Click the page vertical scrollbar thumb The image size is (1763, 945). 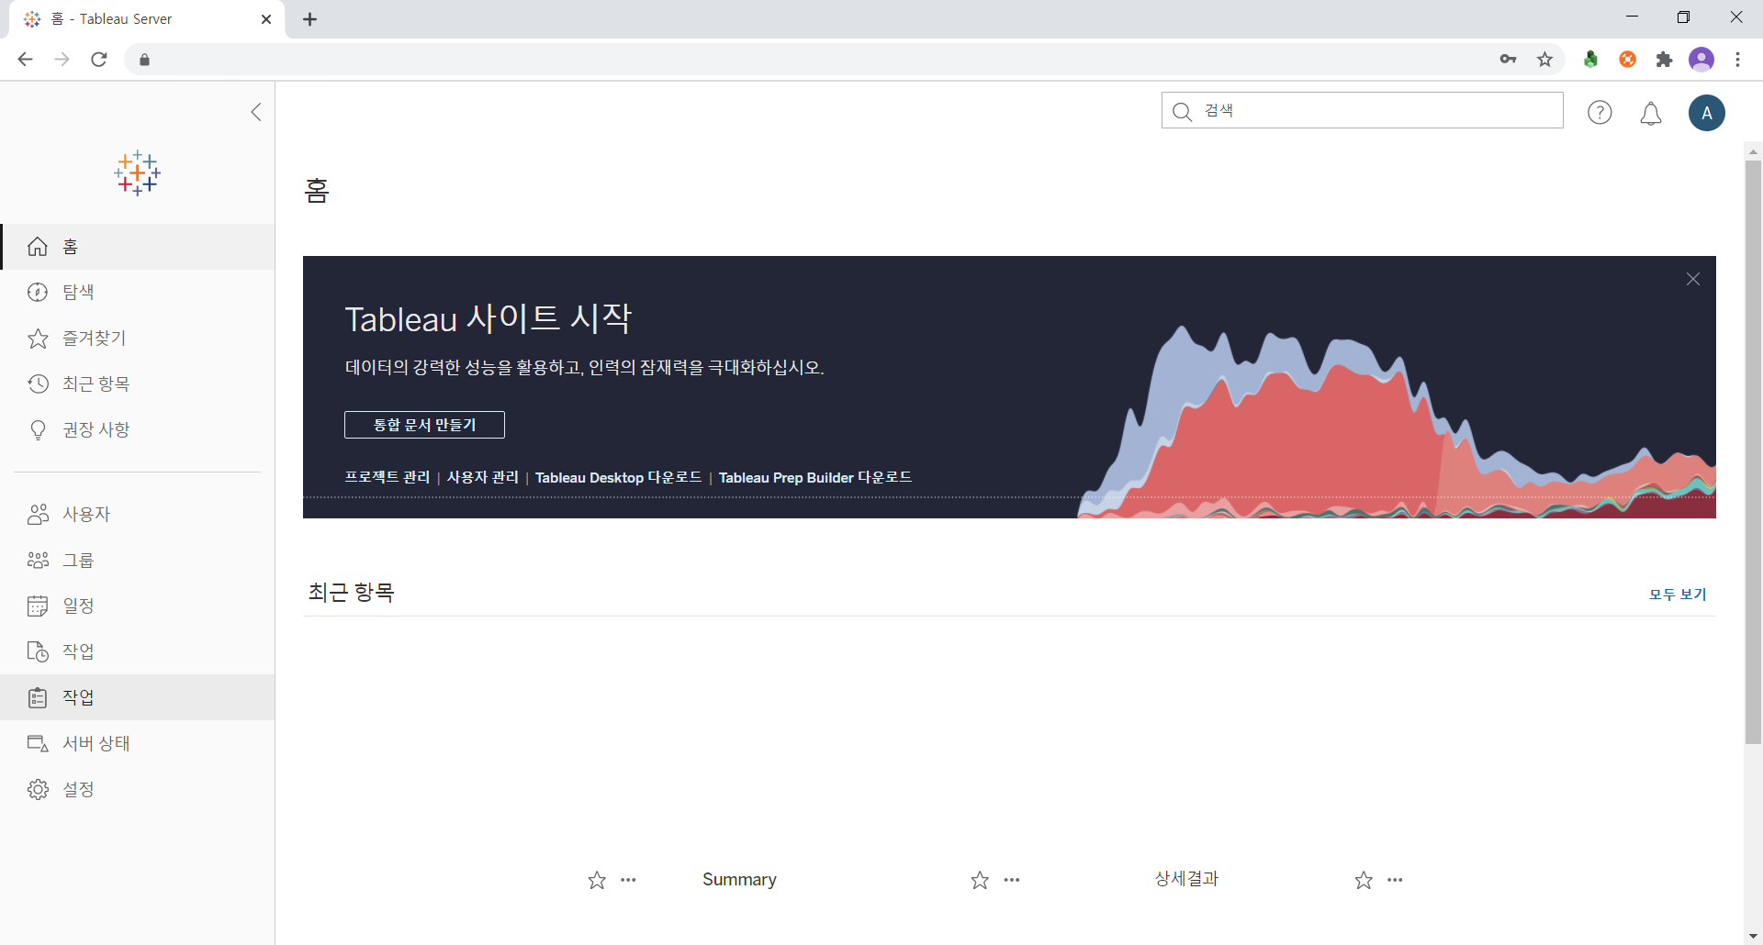click(1753, 451)
